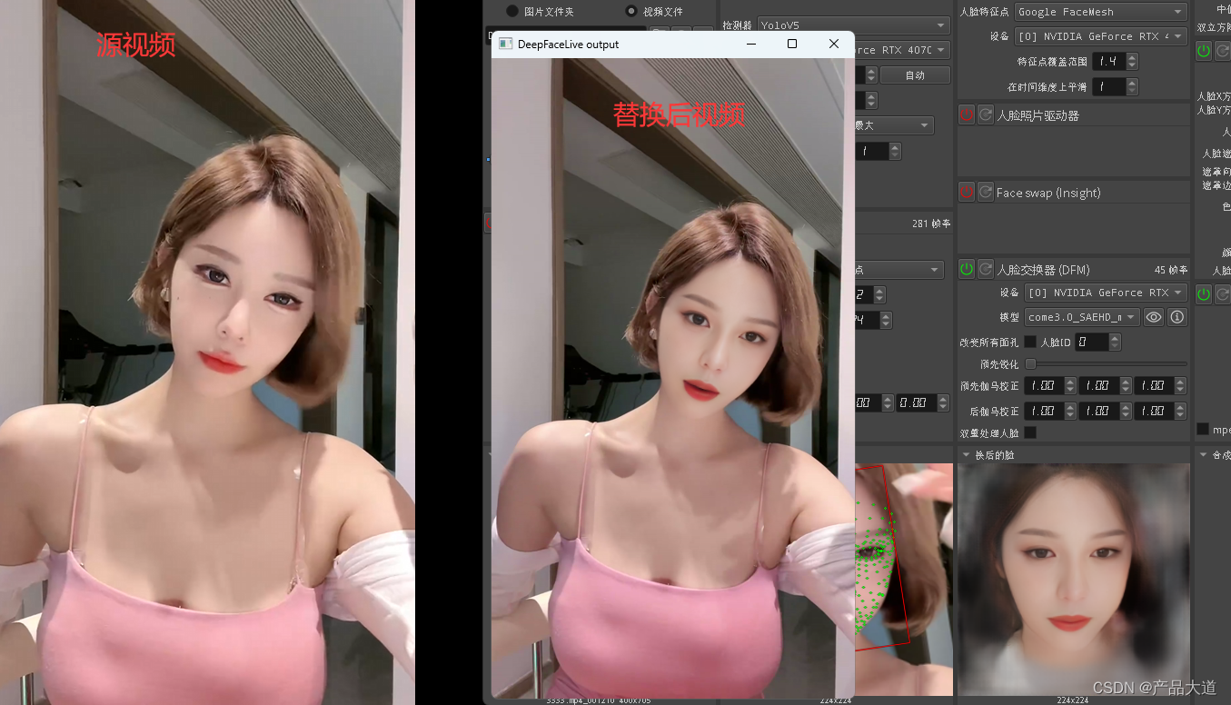
Task: Click aligned face preview with green landmarks
Action: (904, 579)
